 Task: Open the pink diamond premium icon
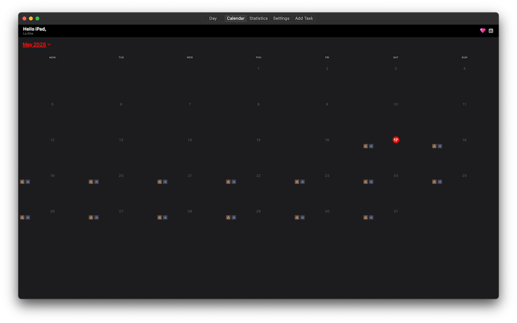point(483,31)
